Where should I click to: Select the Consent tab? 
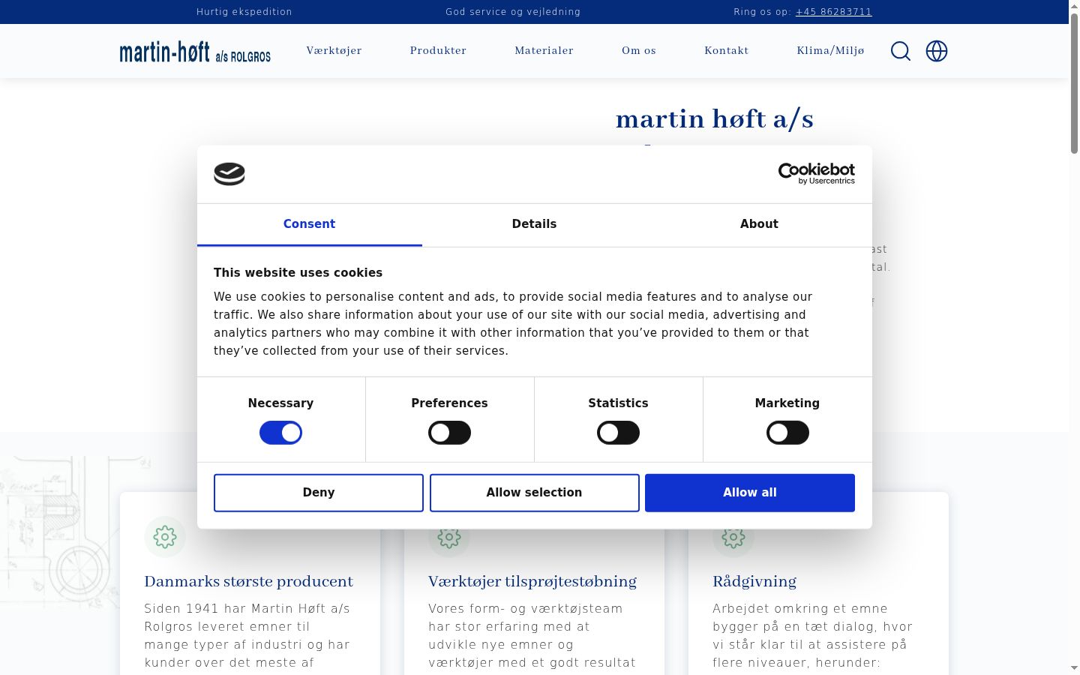(309, 224)
